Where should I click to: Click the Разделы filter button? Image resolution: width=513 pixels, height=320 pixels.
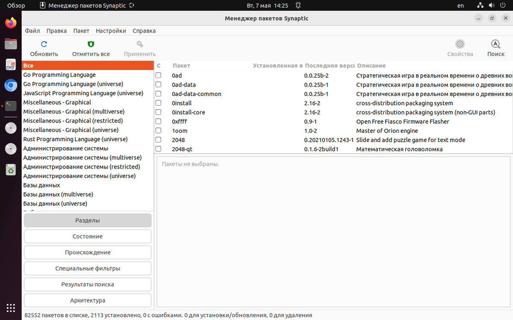[x=88, y=221]
